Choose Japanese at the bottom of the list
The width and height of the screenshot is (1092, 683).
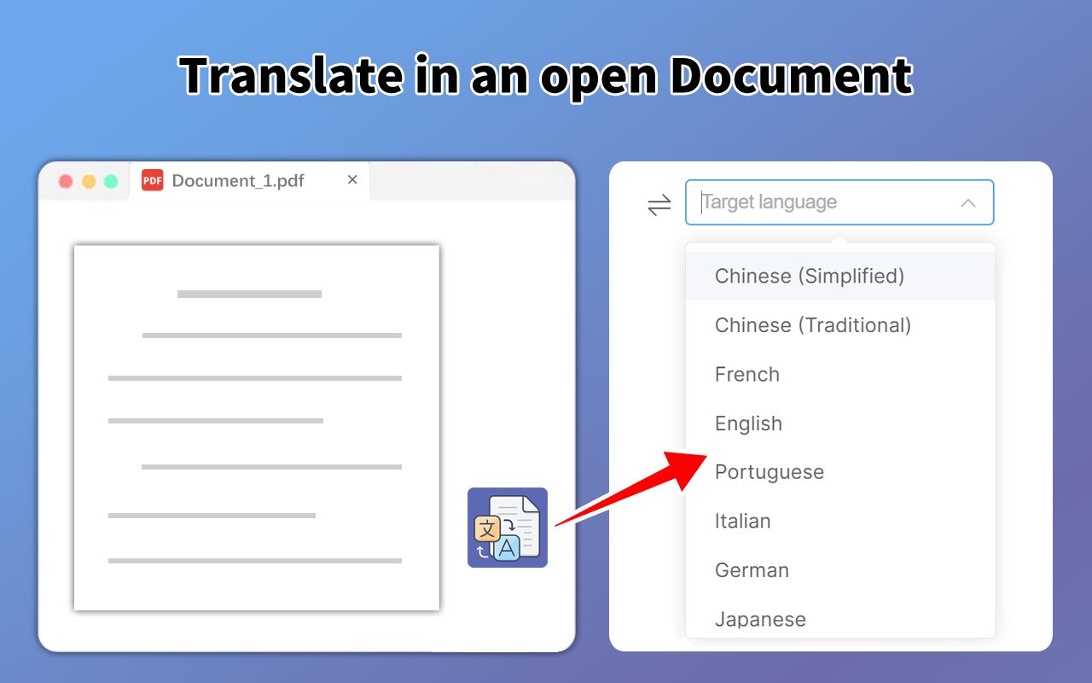(x=759, y=618)
